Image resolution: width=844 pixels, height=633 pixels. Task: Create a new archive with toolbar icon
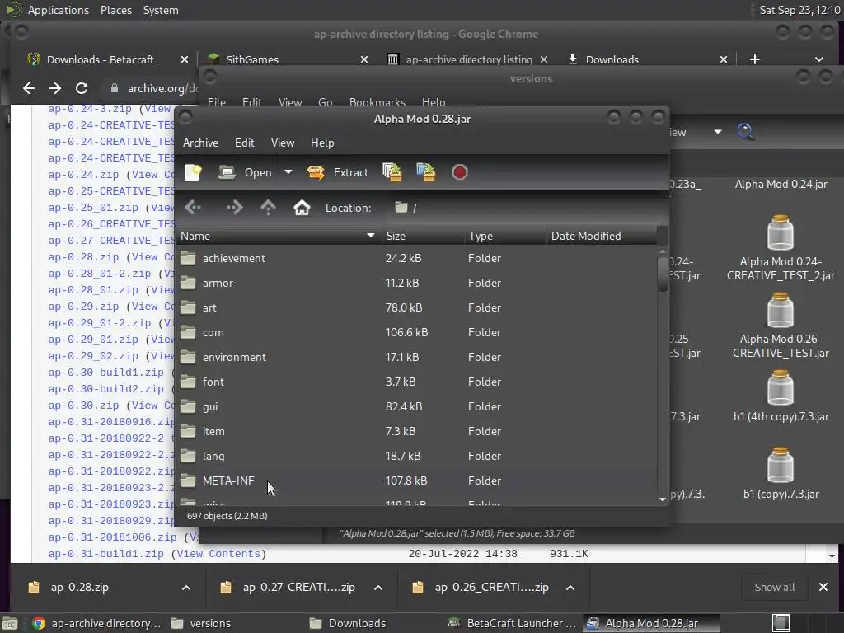(x=193, y=172)
